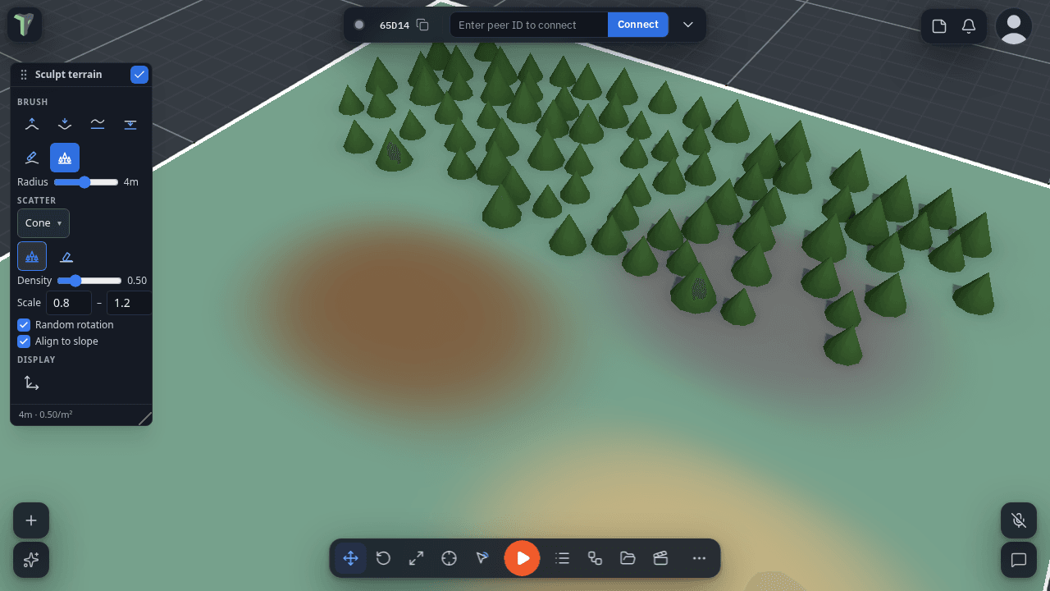Select the raise terrain brush
This screenshot has height=591, width=1050.
tap(32, 124)
